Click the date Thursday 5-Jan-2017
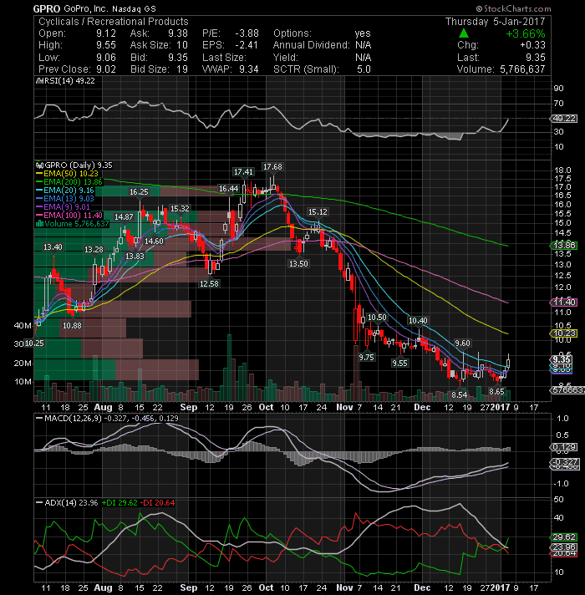The height and width of the screenshot is (595, 585). (x=495, y=21)
